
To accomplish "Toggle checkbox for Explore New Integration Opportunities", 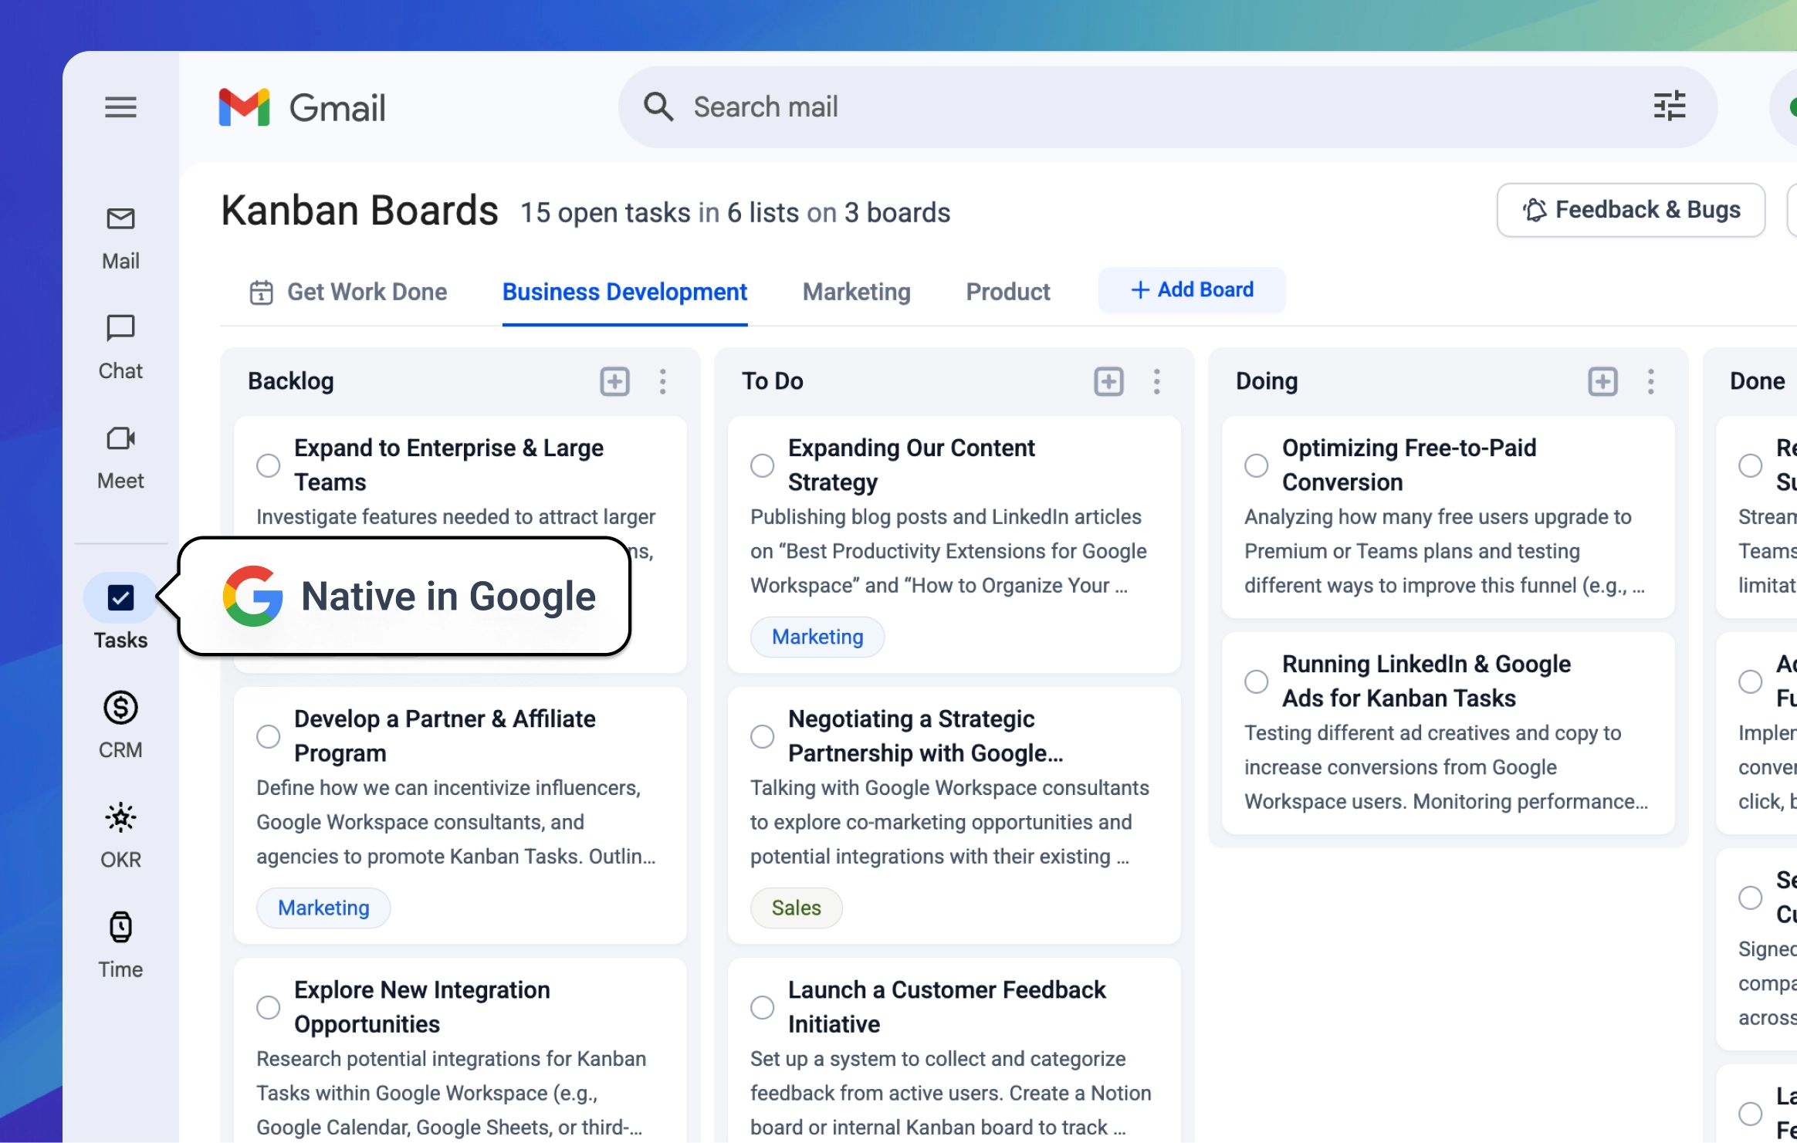I will pos(269,1007).
